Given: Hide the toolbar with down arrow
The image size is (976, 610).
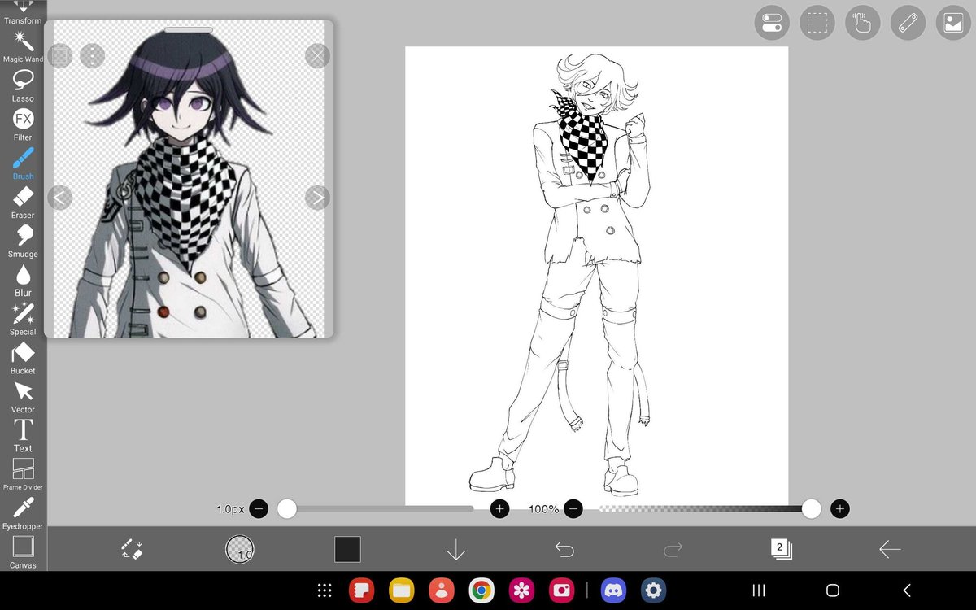Looking at the screenshot, I should 455,550.
